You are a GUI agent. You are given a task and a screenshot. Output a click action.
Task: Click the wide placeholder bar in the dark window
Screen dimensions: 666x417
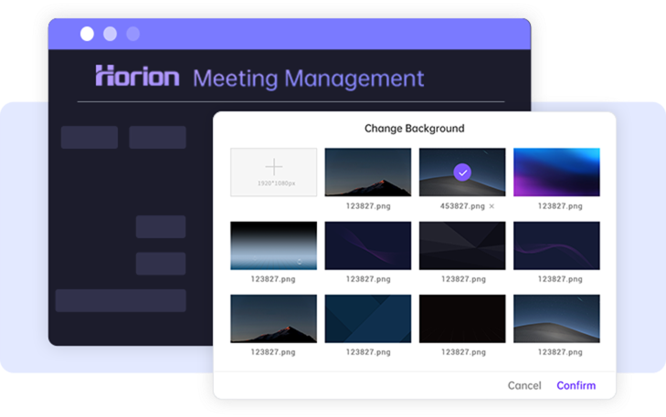point(121,300)
